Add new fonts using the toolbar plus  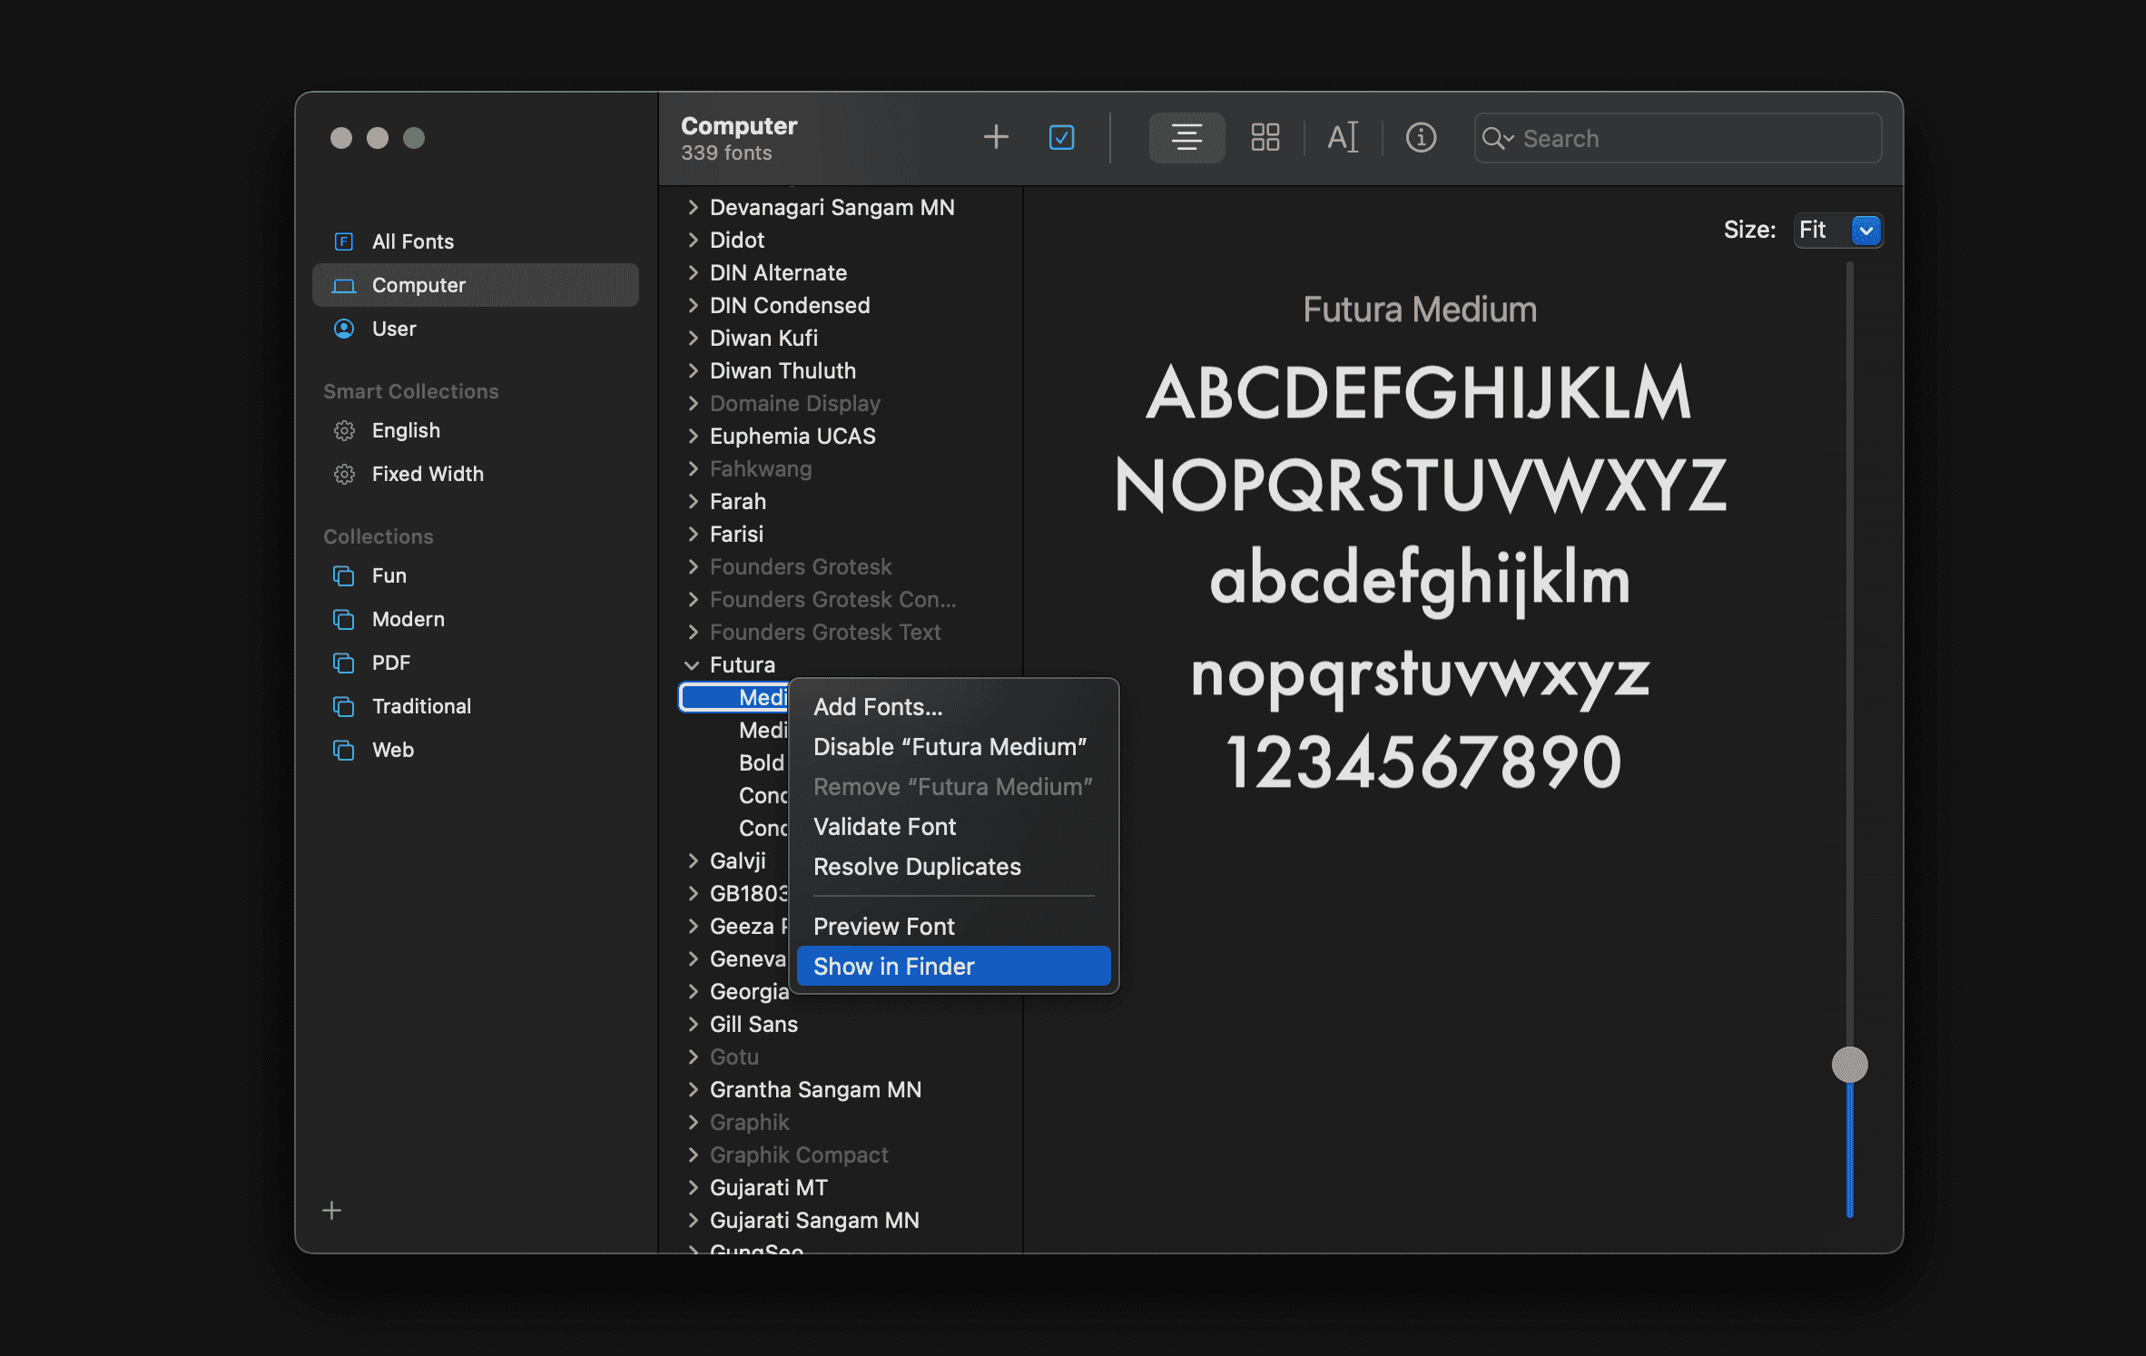click(x=995, y=137)
